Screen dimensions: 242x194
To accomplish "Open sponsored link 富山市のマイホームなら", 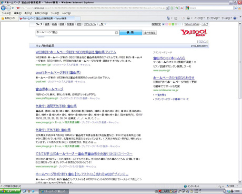I will (169, 58).
